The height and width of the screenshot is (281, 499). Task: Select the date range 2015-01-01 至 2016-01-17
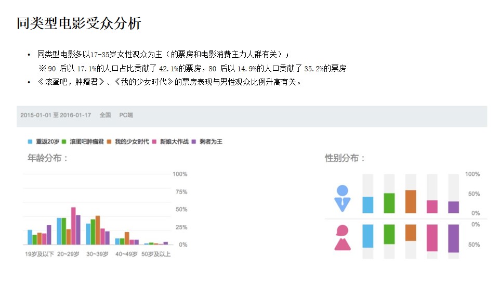(x=56, y=116)
